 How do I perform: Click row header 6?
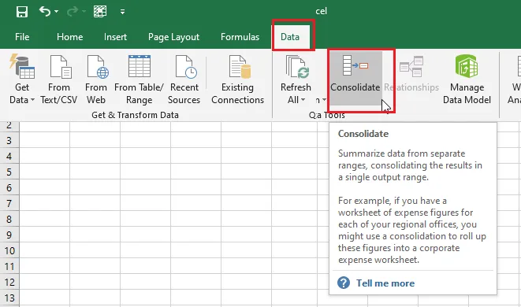pyautogui.click(x=9, y=187)
